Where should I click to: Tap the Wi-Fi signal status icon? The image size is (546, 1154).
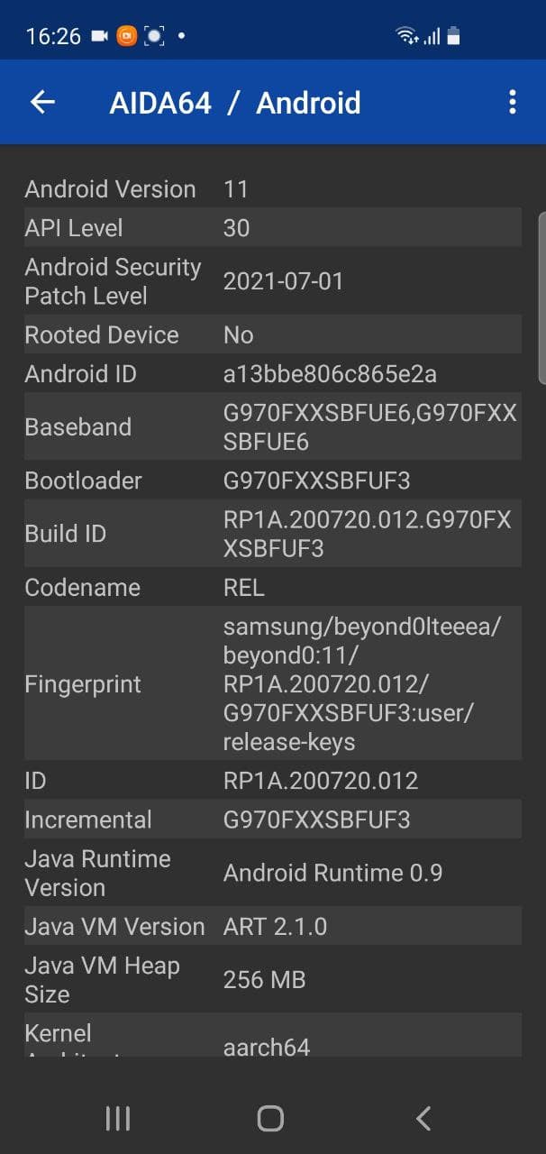click(407, 36)
